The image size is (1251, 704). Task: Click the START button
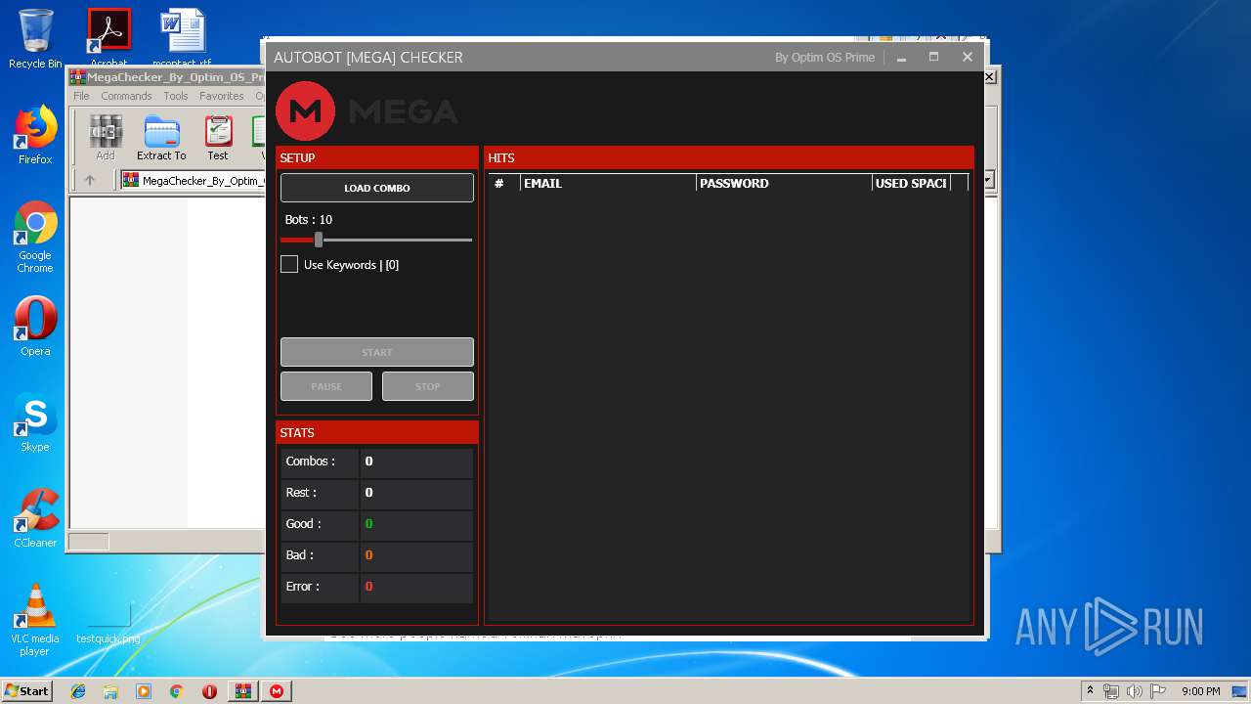(x=376, y=352)
